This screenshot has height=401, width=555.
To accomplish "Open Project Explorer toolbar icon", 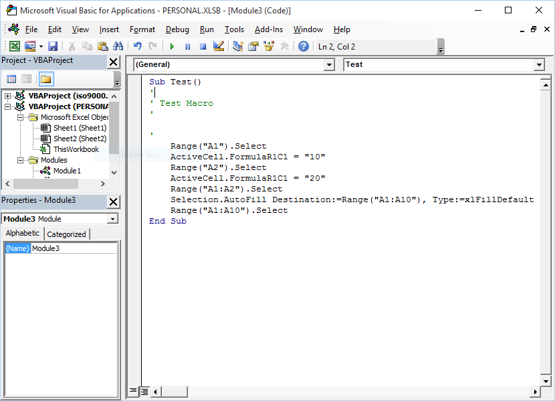I will pyautogui.click(x=238, y=46).
